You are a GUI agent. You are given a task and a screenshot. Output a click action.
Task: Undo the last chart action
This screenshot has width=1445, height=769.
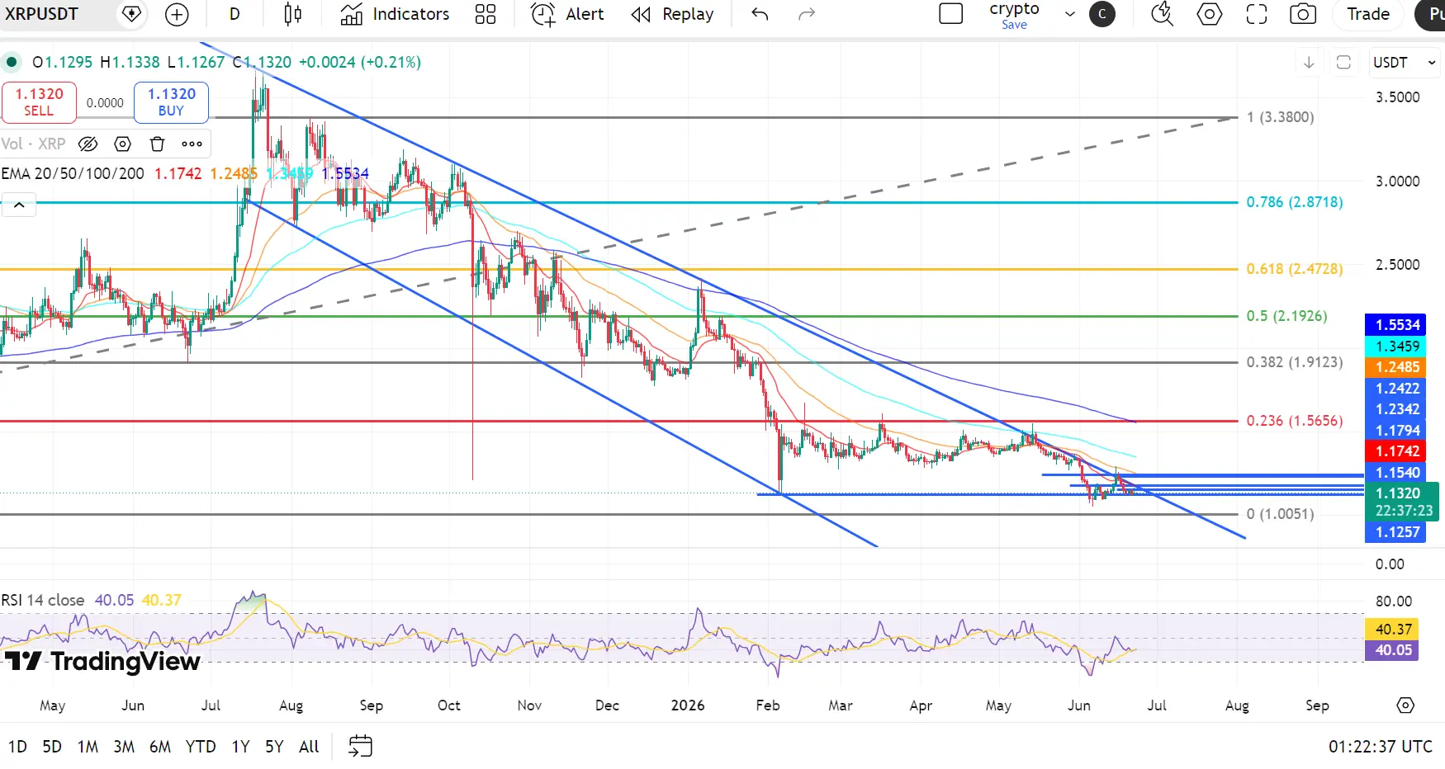pos(760,14)
